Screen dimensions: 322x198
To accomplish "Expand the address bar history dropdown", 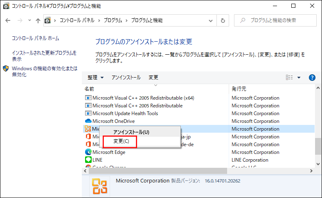I will 210,21.
